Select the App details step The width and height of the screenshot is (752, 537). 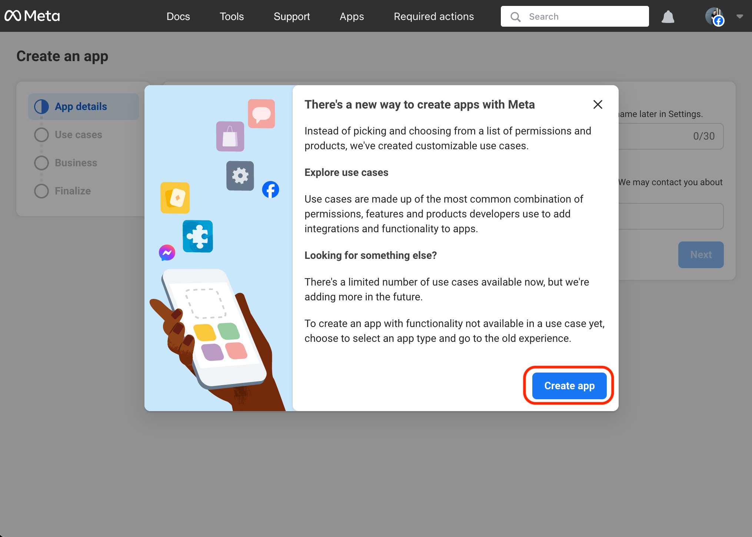tap(83, 107)
